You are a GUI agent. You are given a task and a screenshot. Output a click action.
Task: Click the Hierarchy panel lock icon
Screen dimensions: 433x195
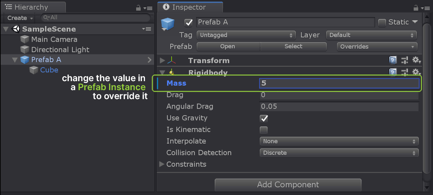(x=138, y=8)
